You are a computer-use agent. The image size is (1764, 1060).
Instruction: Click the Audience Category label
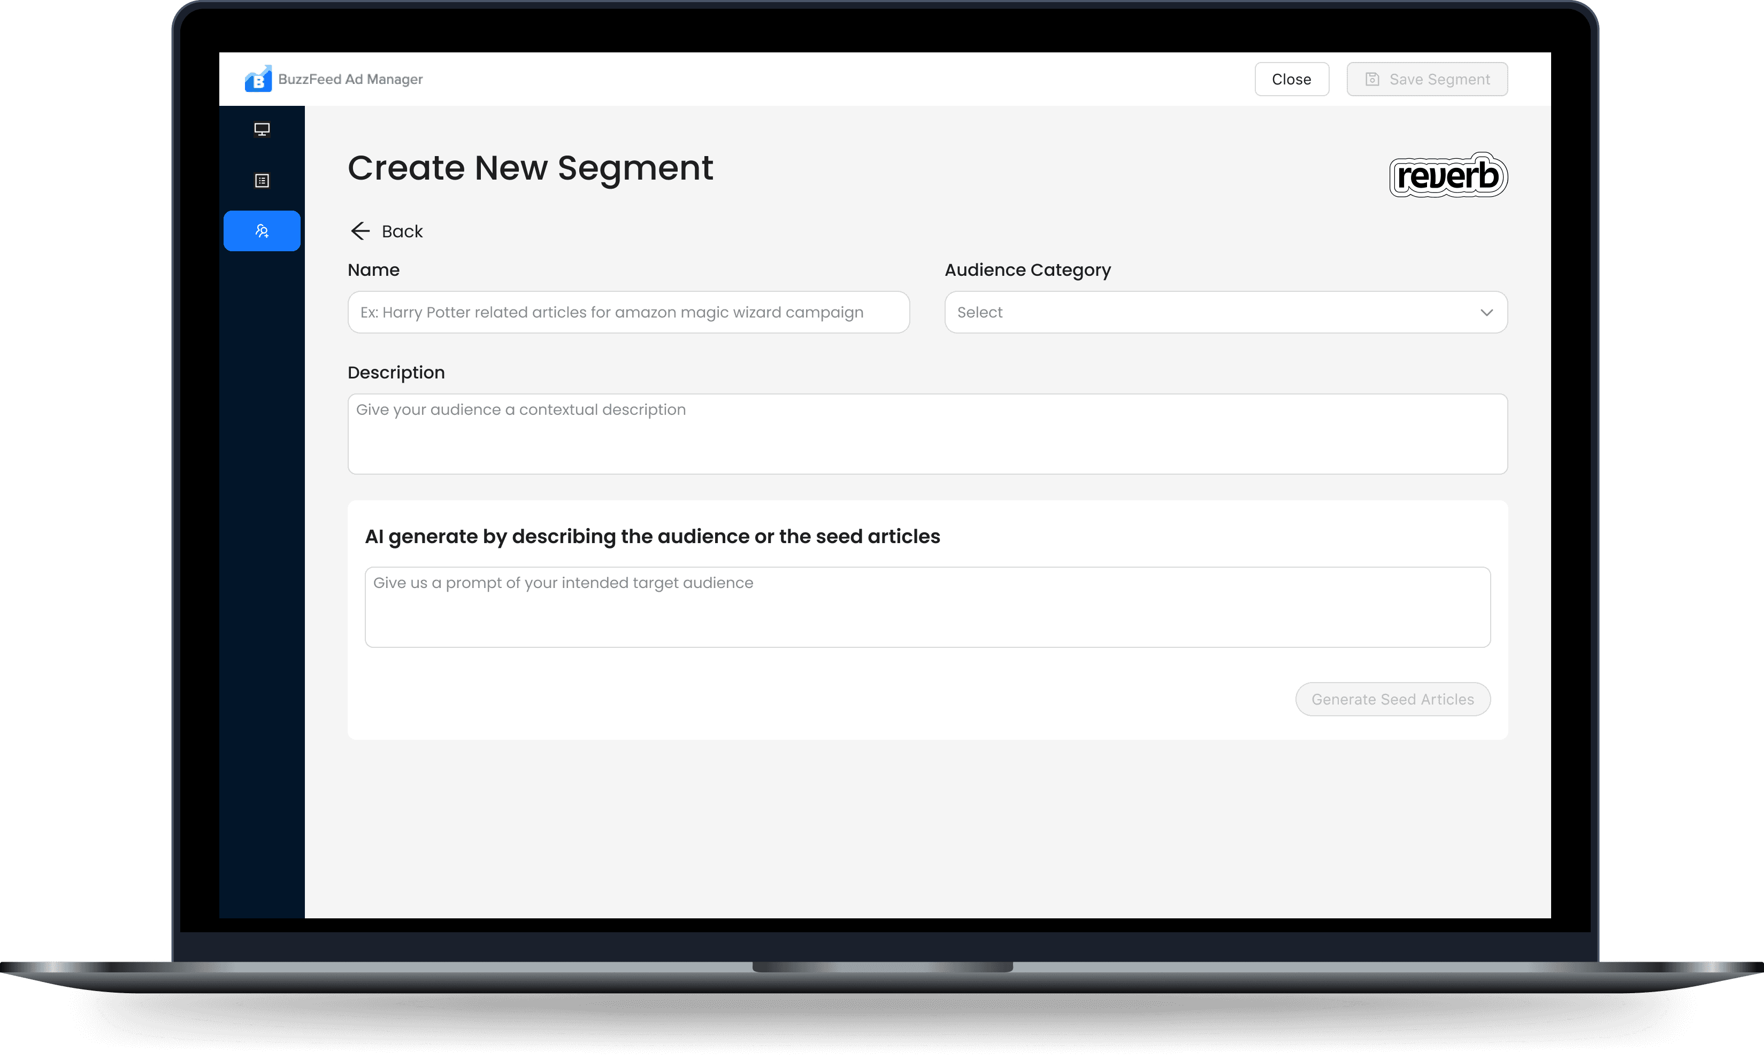[x=1027, y=270]
